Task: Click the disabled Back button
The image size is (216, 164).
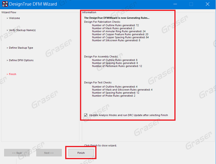Action: pyautogui.click(x=17, y=153)
